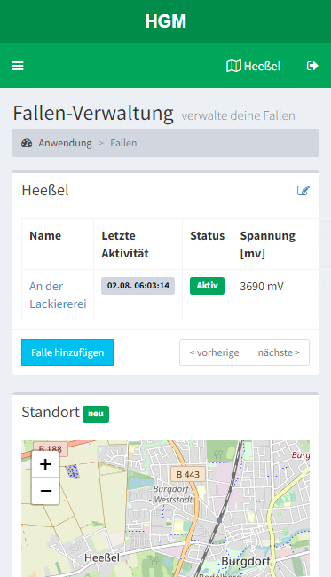The height and width of the screenshot is (577, 331).
Task: Open the hamburger navigation menu
Action: (18, 66)
